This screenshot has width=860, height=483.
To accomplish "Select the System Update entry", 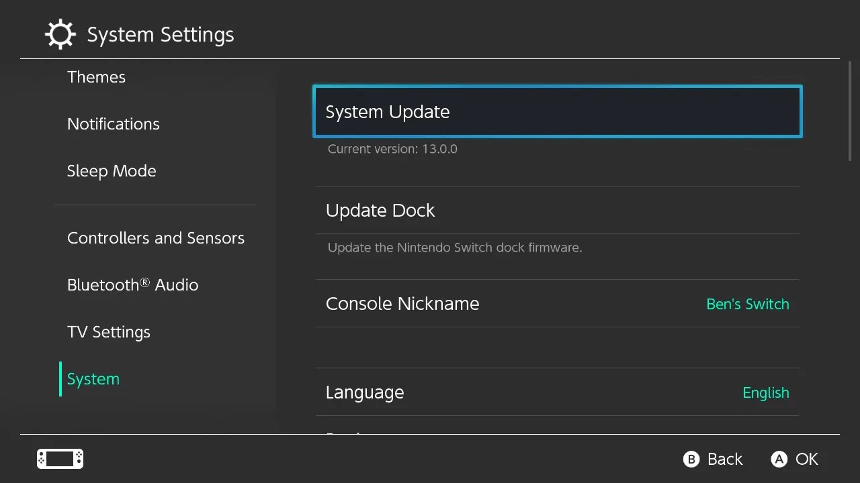I will (556, 111).
